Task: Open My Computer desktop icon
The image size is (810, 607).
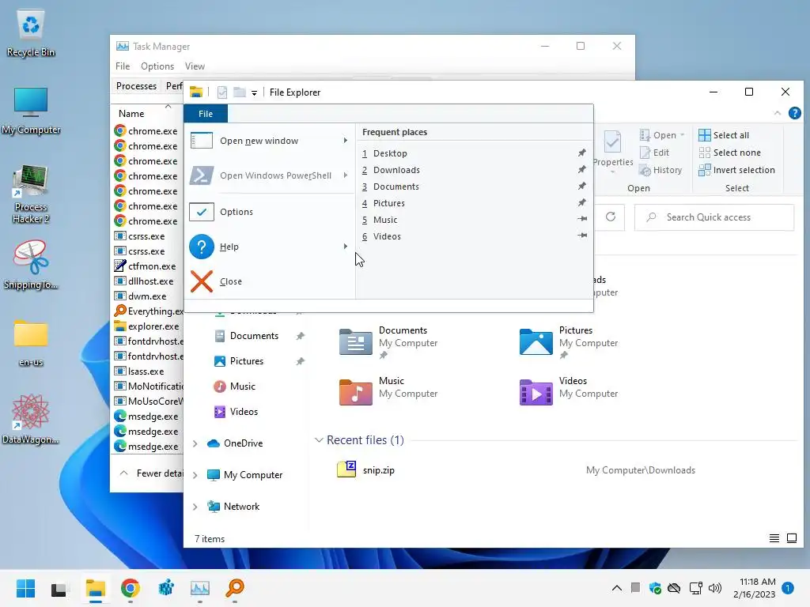Action: (x=31, y=111)
